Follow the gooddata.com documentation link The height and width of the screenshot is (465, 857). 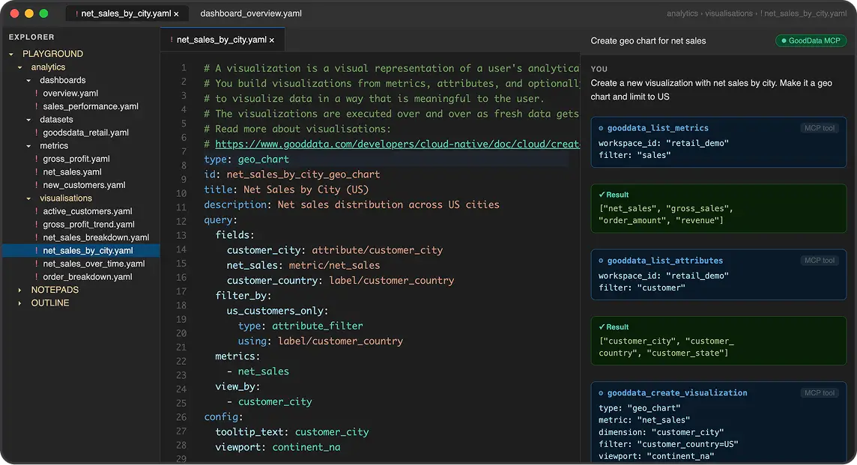click(397, 145)
